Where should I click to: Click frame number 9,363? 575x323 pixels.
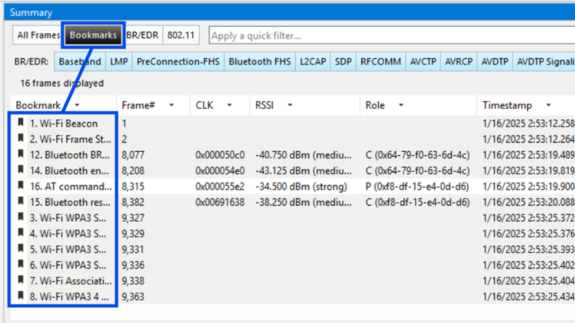(133, 297)
